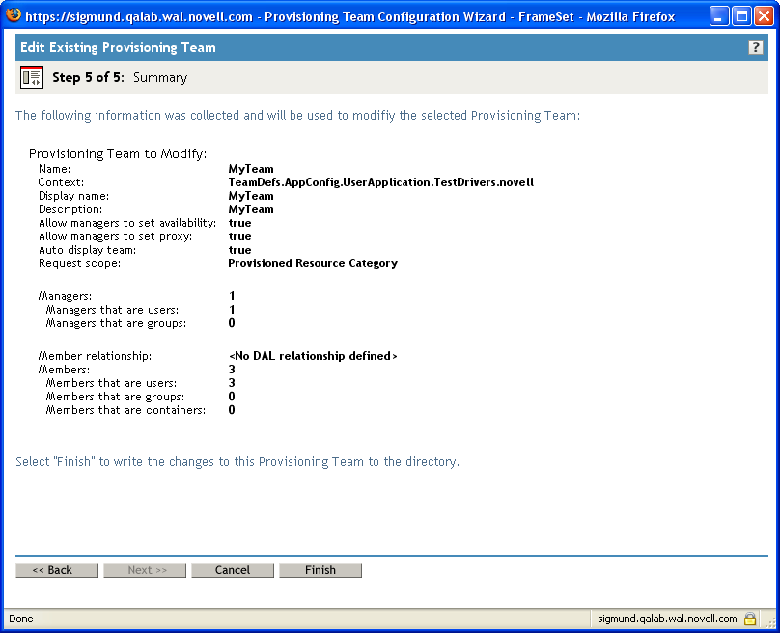The image size is (780, 633).
Task: Minimize the Firefox window
Action: (x=718, y=16)
